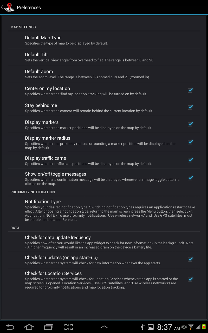Uncheck Stay behind me option
Screen dimensions: 208x333
190,107
